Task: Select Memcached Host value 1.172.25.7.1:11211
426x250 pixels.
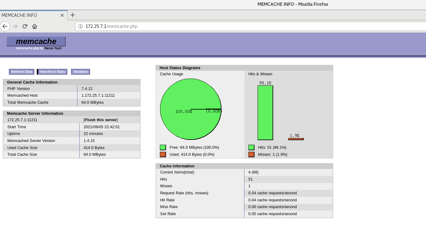Action: click(x=98, y=95)
